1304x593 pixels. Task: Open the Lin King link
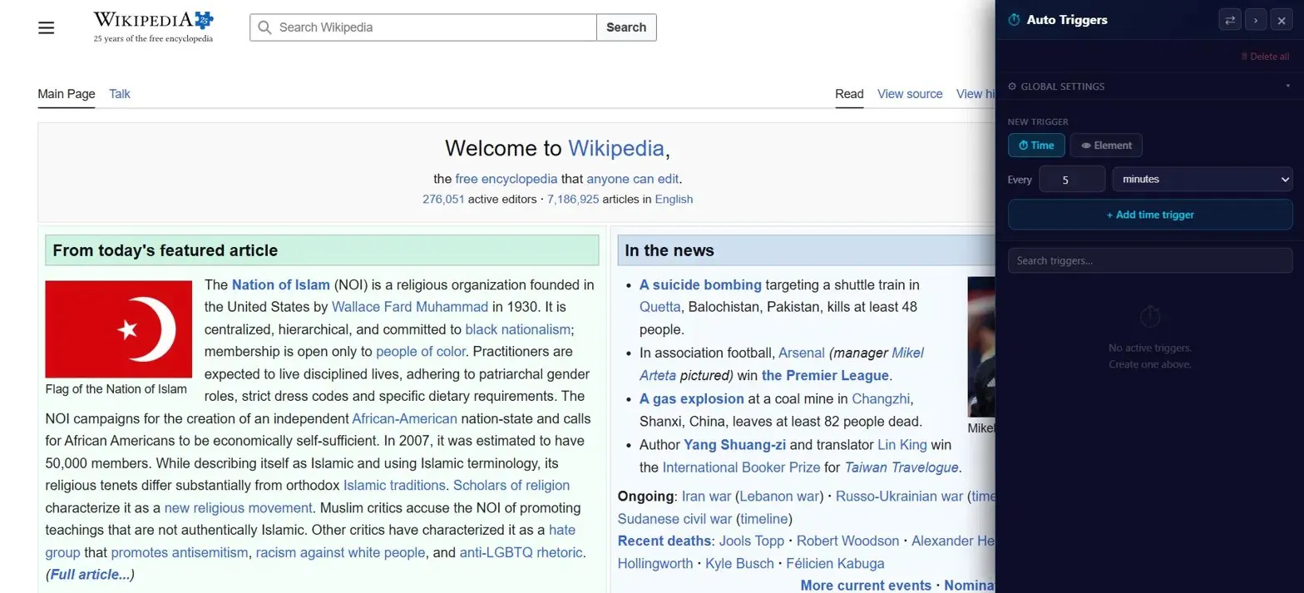tap(901, 445)
